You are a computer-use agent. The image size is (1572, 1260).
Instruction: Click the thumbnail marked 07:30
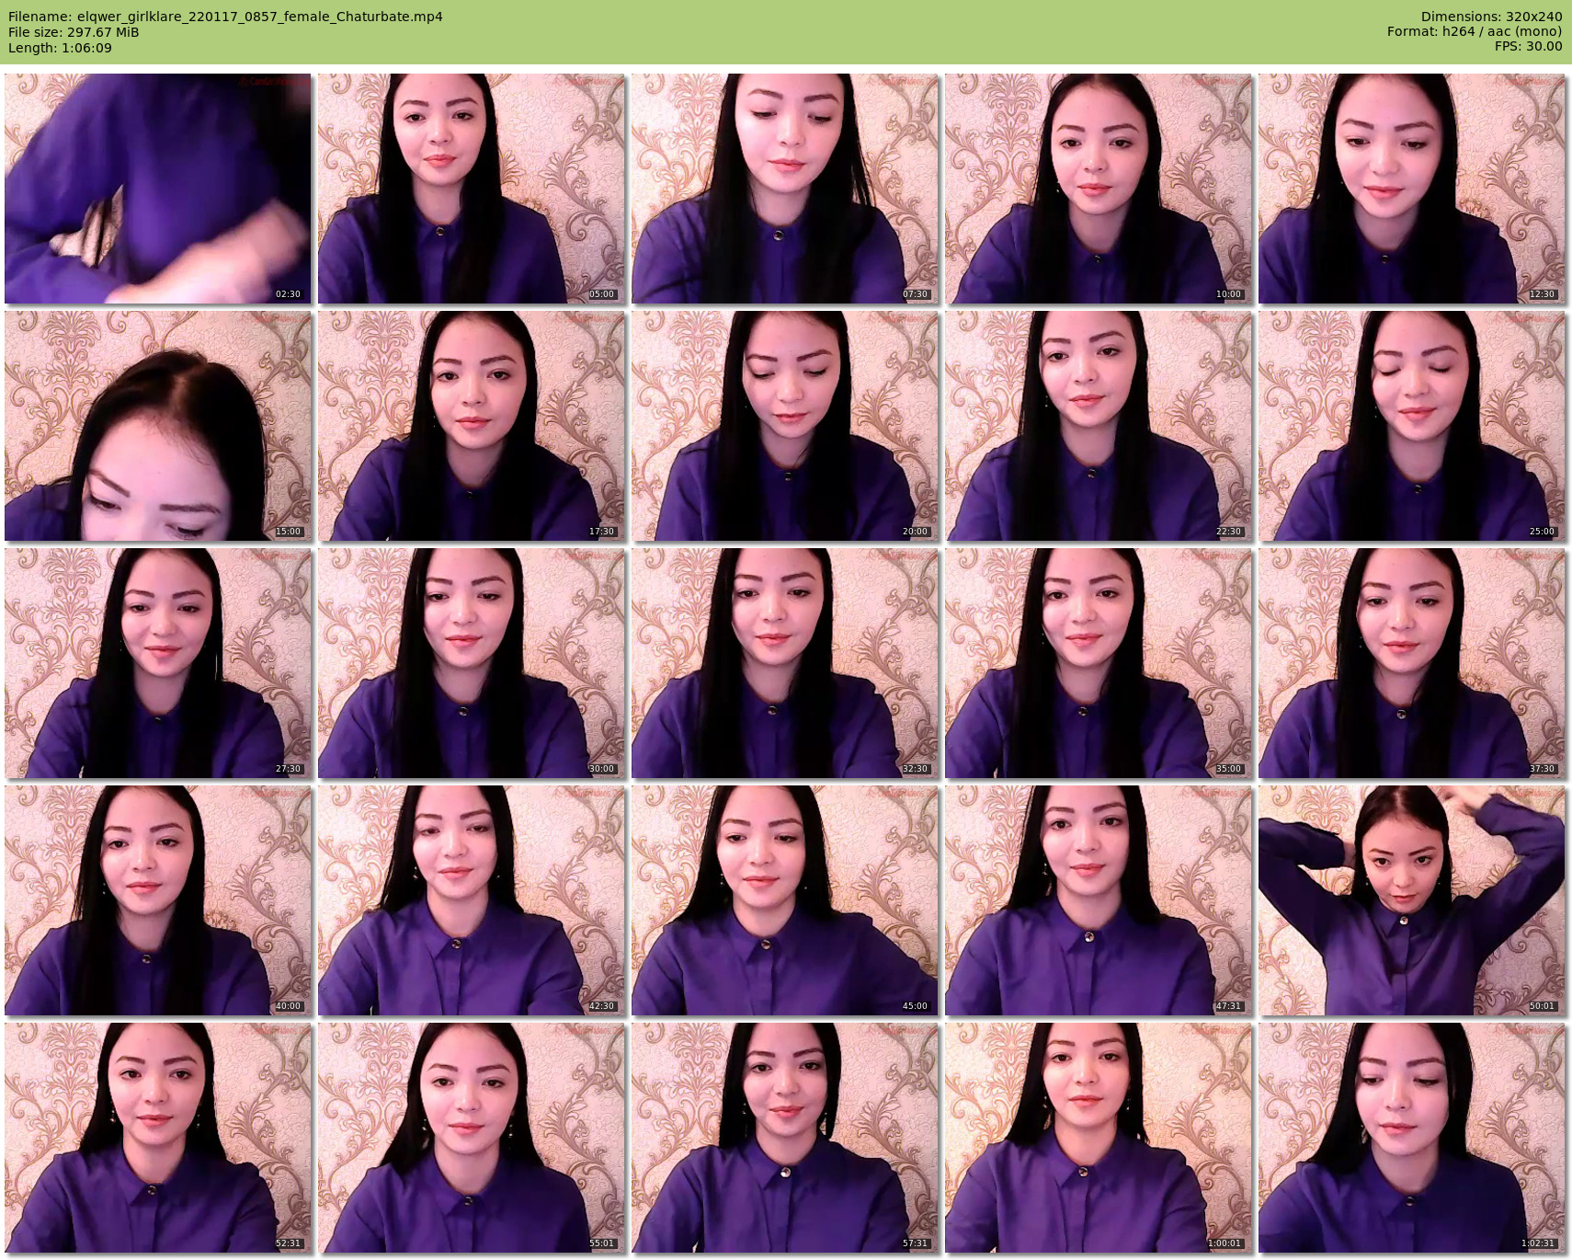click(785, 189)
